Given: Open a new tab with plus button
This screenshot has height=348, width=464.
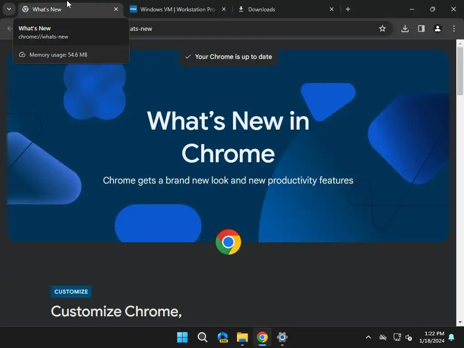Looking at the screenshot, I should tap(348, 9).
